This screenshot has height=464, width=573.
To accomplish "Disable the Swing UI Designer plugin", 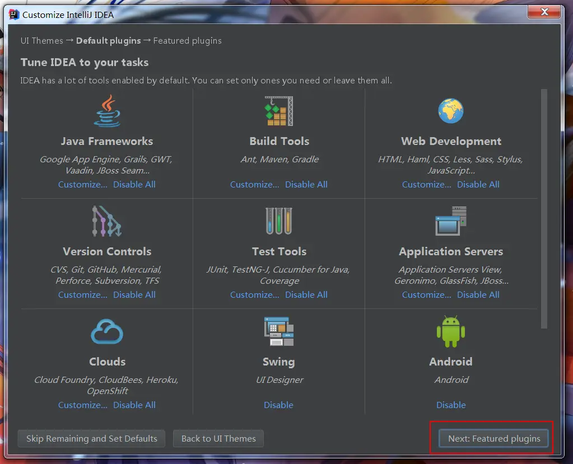I will (x=278, y=405).
